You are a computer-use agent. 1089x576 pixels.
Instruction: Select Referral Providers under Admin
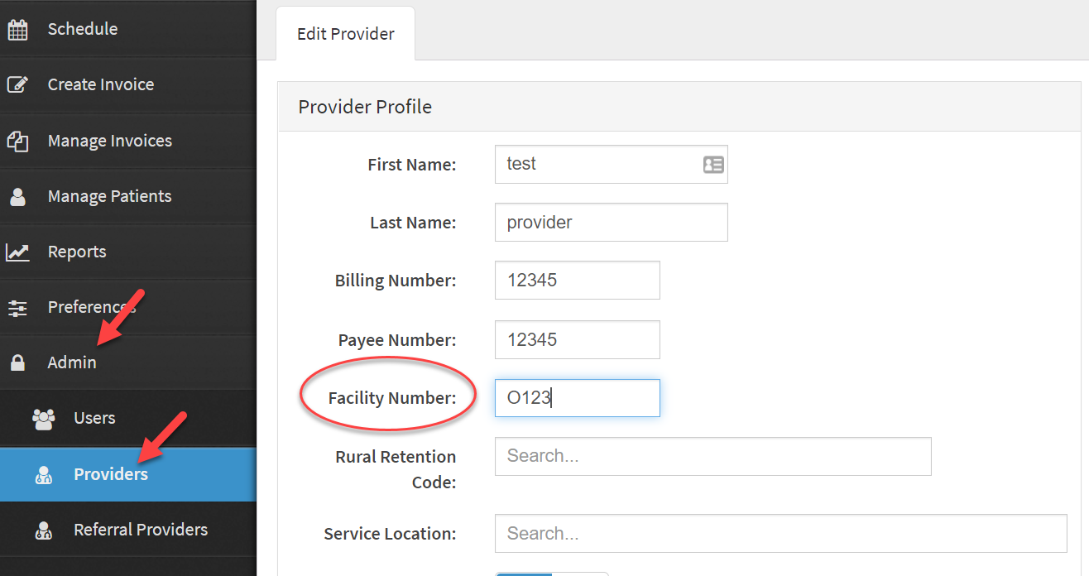[x=128, y=530]
